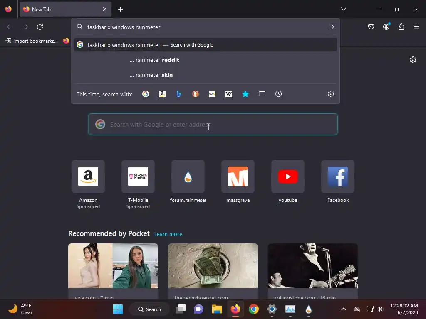The width and height of the screenshot is (426, 319).
Task: Search this time with Amazon icon
Action: [162, 94]
